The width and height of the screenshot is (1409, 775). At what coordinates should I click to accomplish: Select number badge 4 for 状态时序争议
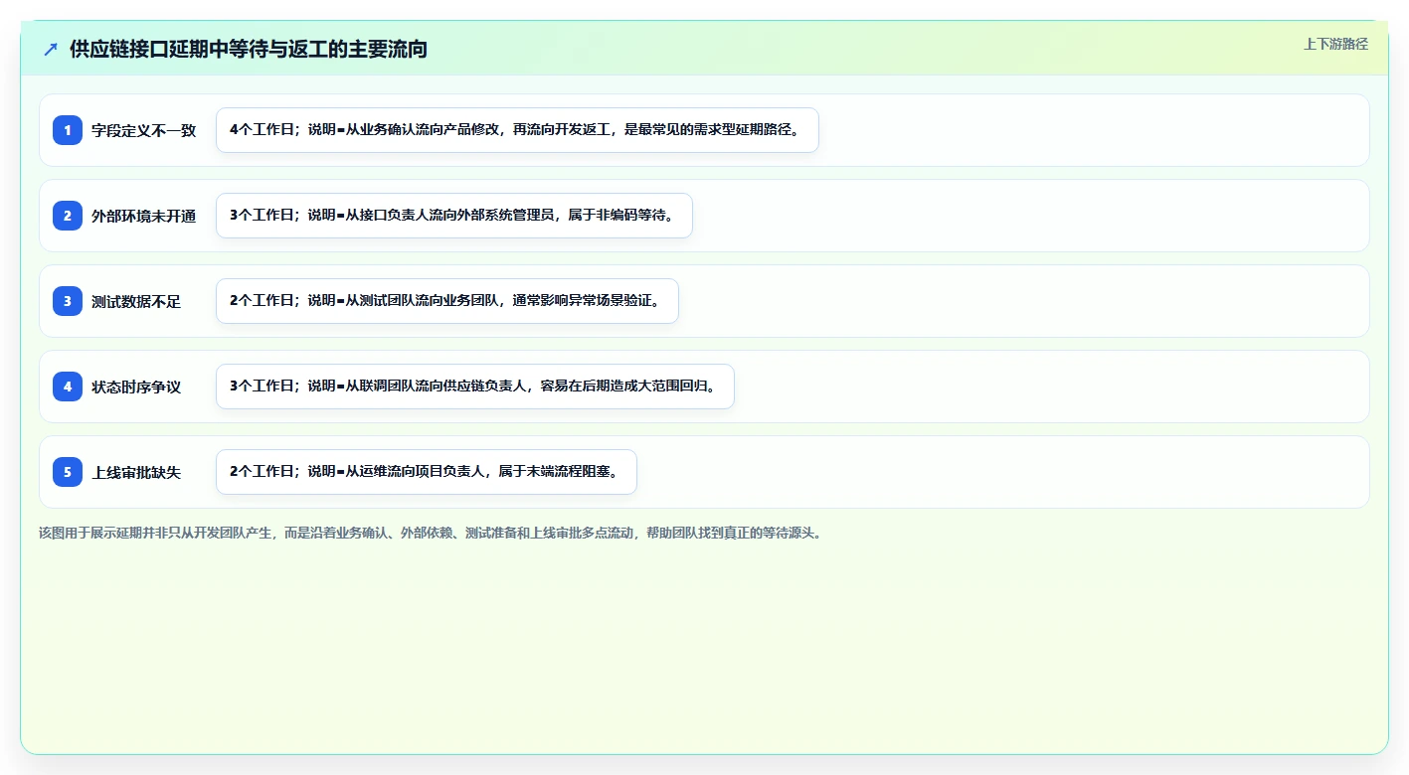pyautogui.click(x=68, y=387)
